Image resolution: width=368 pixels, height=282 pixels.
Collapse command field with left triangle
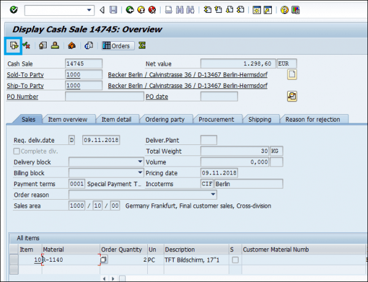pos(102,10)
